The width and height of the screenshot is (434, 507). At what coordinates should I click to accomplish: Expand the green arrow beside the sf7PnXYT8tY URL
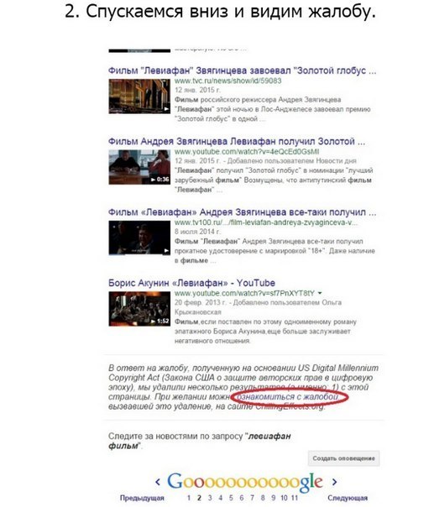[x=320, y=293]
